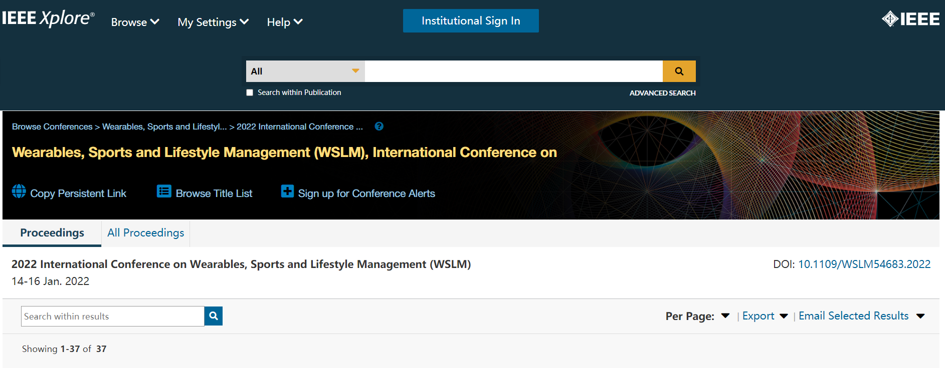This screenshot has height=368, width=945.
Task: Switch to the All Proceedings tab
Action: click(145, 233)
